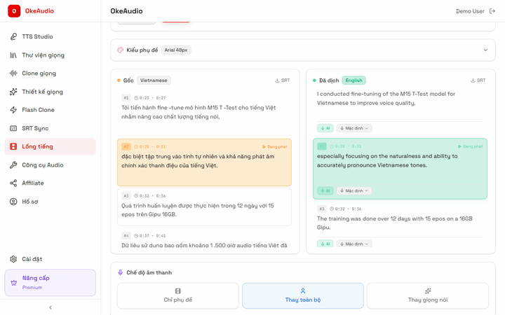Open Flash Clone tool

38,110
